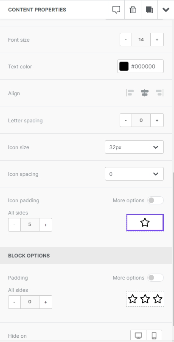Image resolution: width=174 pixels, height=342 pixels.
Task: Align content to the right
Action: (160, 93)
